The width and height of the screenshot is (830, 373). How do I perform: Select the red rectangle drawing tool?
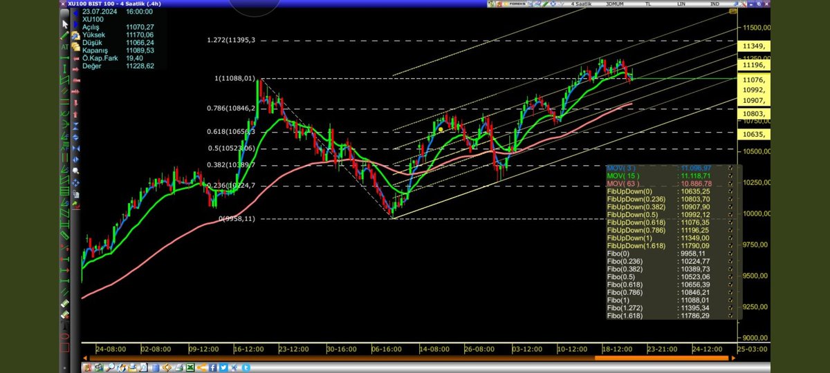coord(65,347)
